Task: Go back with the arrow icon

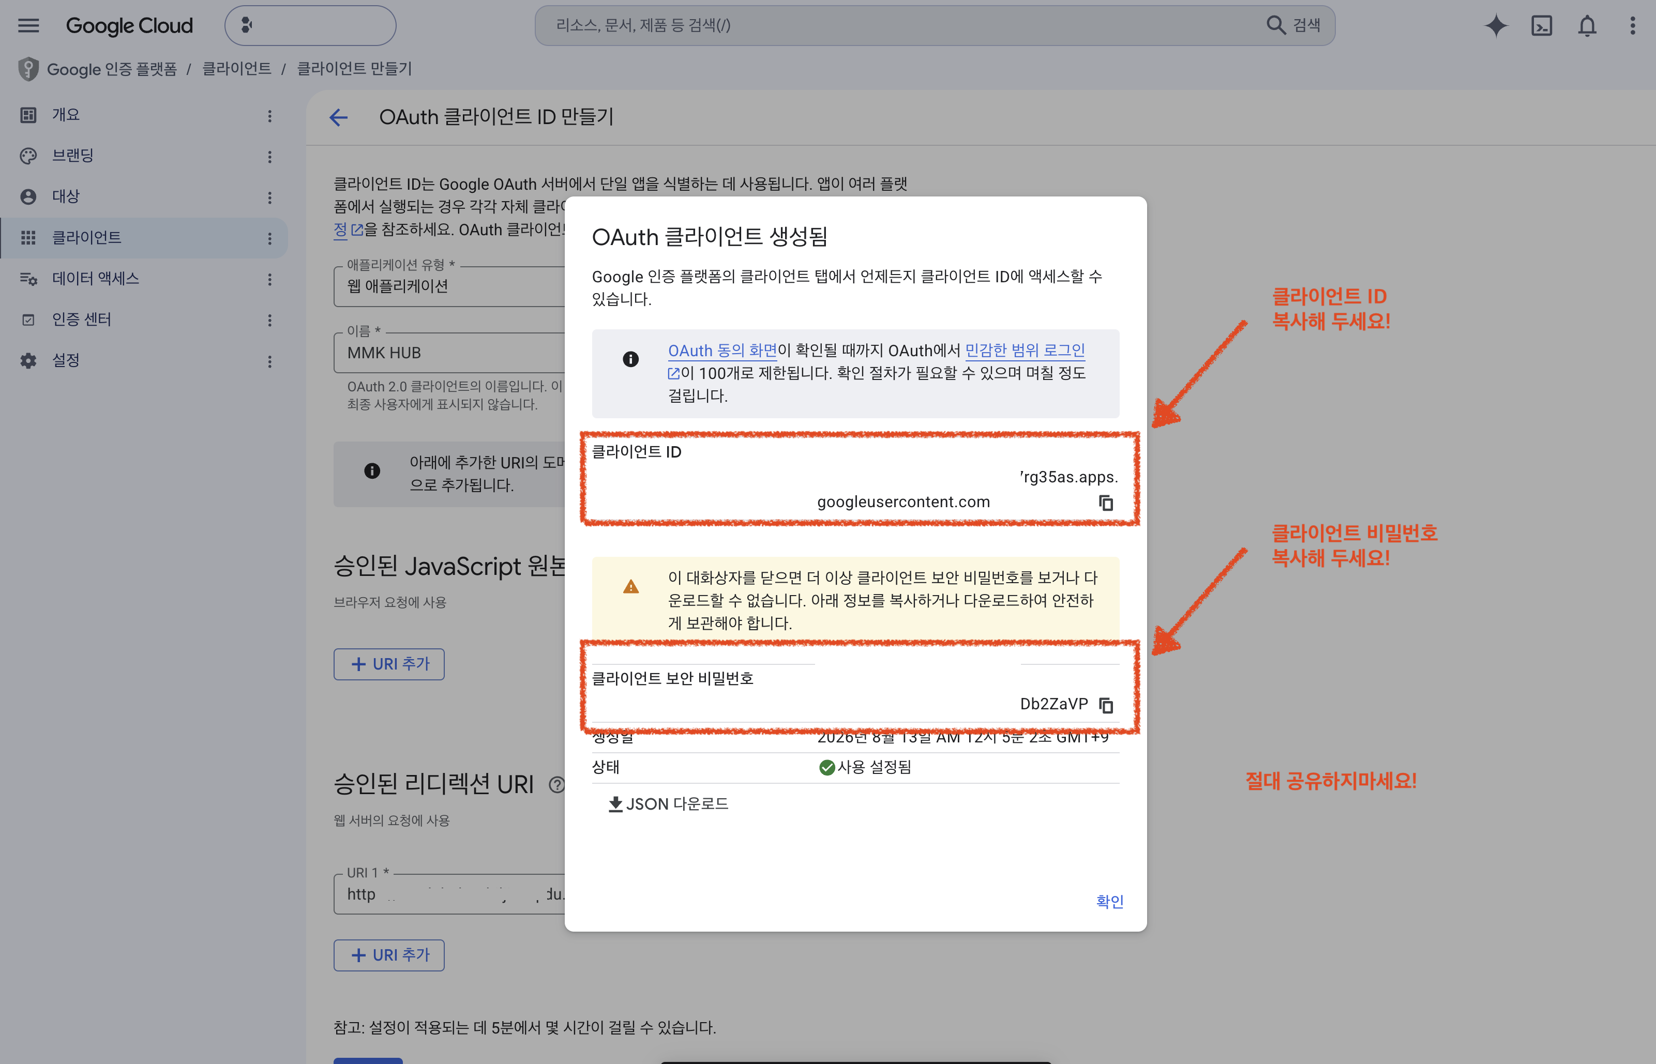Action: (339, 117)
